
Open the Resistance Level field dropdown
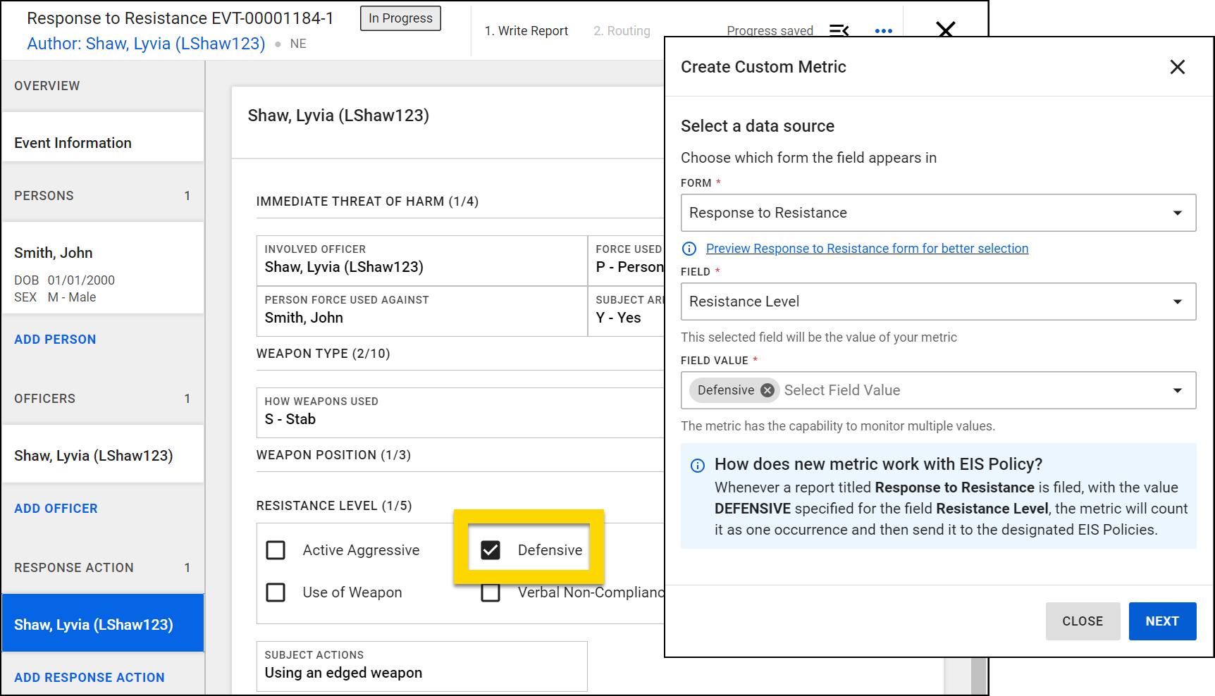click(1177, 302)
